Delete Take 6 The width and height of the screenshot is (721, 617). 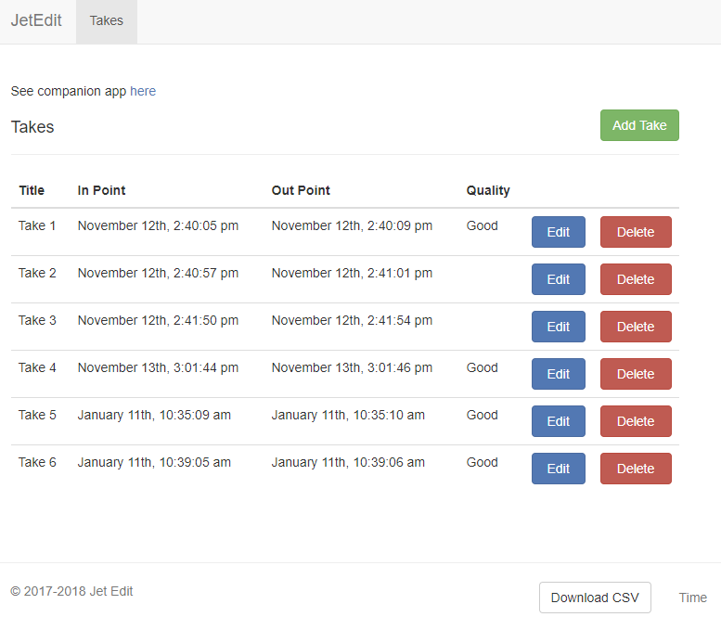click(636, 469)
